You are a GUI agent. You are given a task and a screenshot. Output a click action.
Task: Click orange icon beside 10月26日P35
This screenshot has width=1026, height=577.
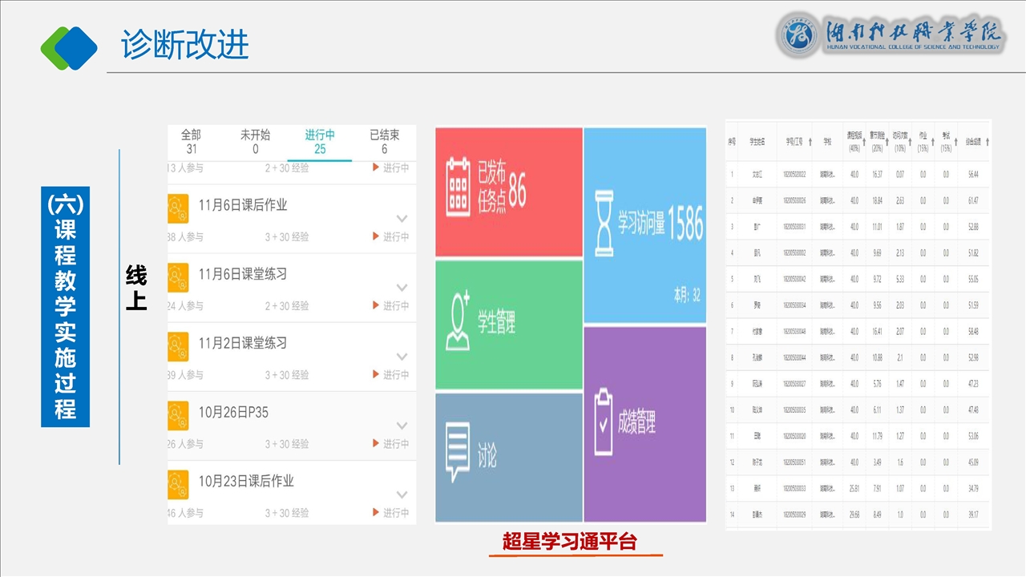point(178,414)
